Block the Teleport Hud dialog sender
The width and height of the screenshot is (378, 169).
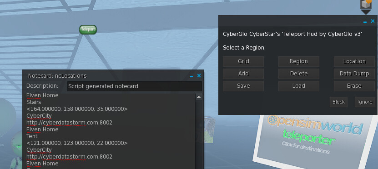point(338,102)
